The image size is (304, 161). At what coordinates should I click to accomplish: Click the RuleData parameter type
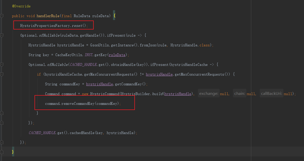pos(82,16)
